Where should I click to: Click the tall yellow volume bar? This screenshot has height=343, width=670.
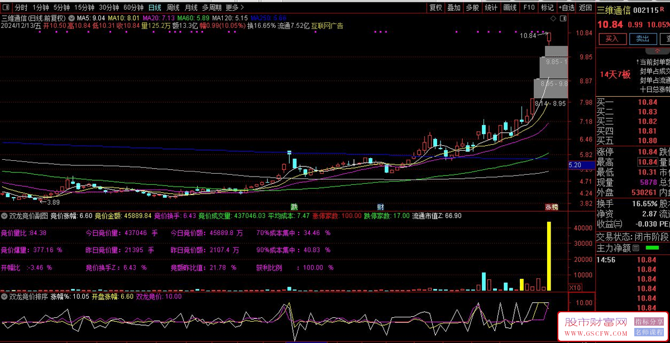pos(549,256)
